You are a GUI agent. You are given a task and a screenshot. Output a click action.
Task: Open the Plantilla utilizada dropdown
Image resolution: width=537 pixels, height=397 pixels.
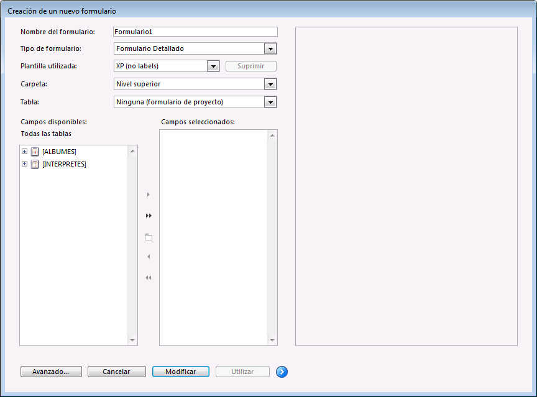[x=213, y=66]
